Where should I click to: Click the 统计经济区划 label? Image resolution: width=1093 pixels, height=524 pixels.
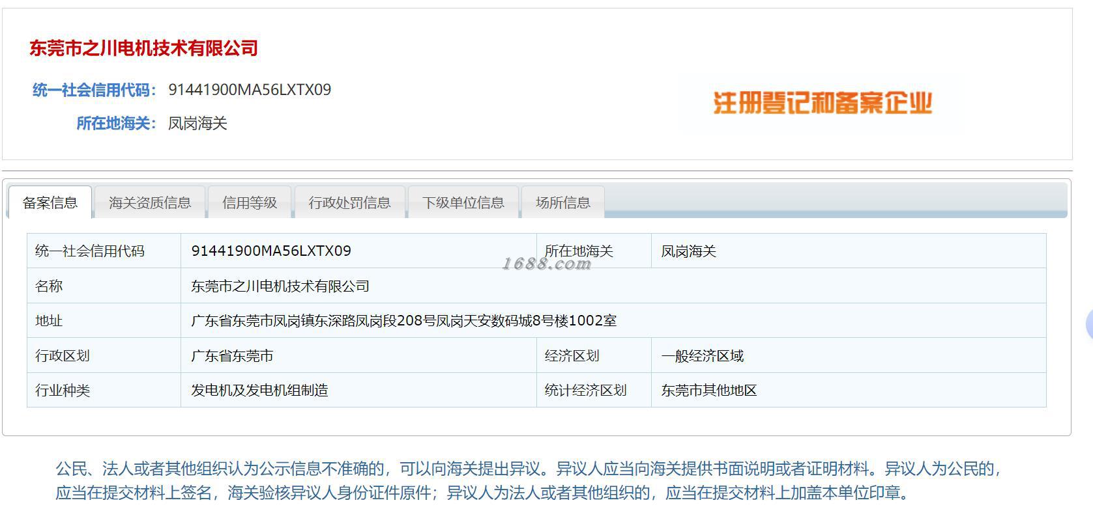click(585, 391)
